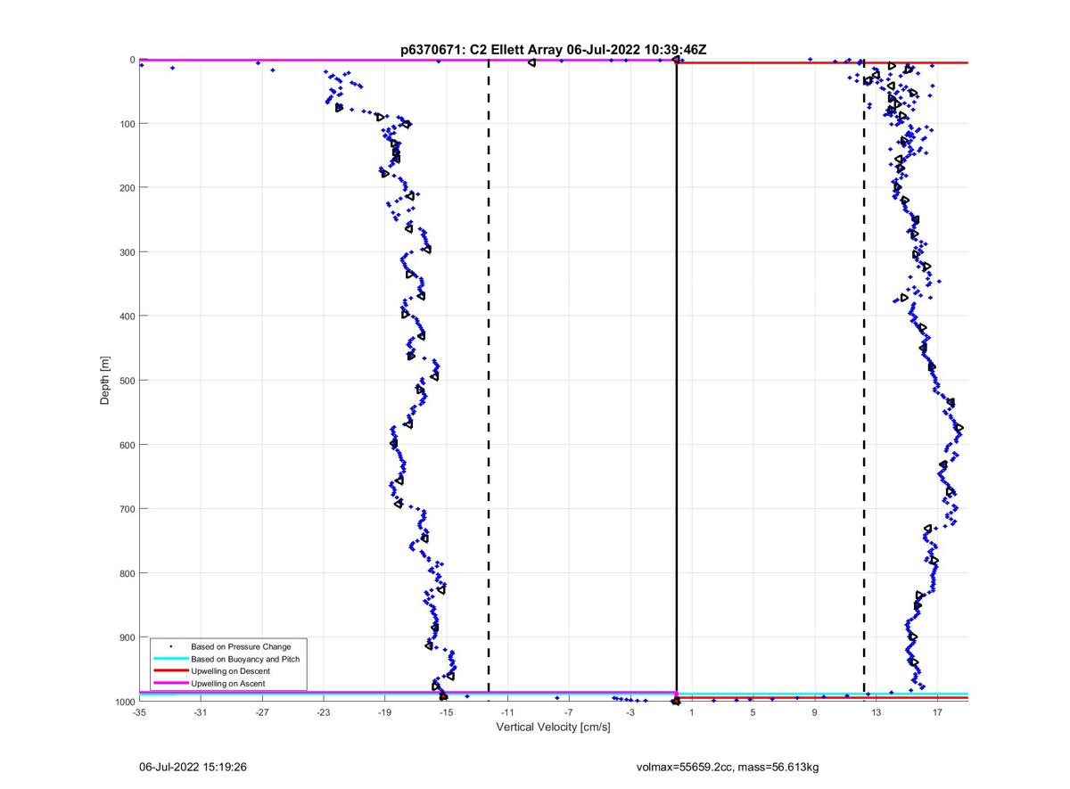1070x789 pixels.
Task: Click the red line sample in the legend
Action: click(170, 670)
